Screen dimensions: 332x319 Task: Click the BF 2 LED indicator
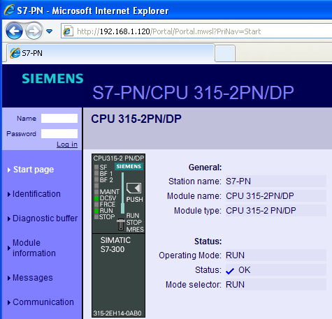pos(96,179)
